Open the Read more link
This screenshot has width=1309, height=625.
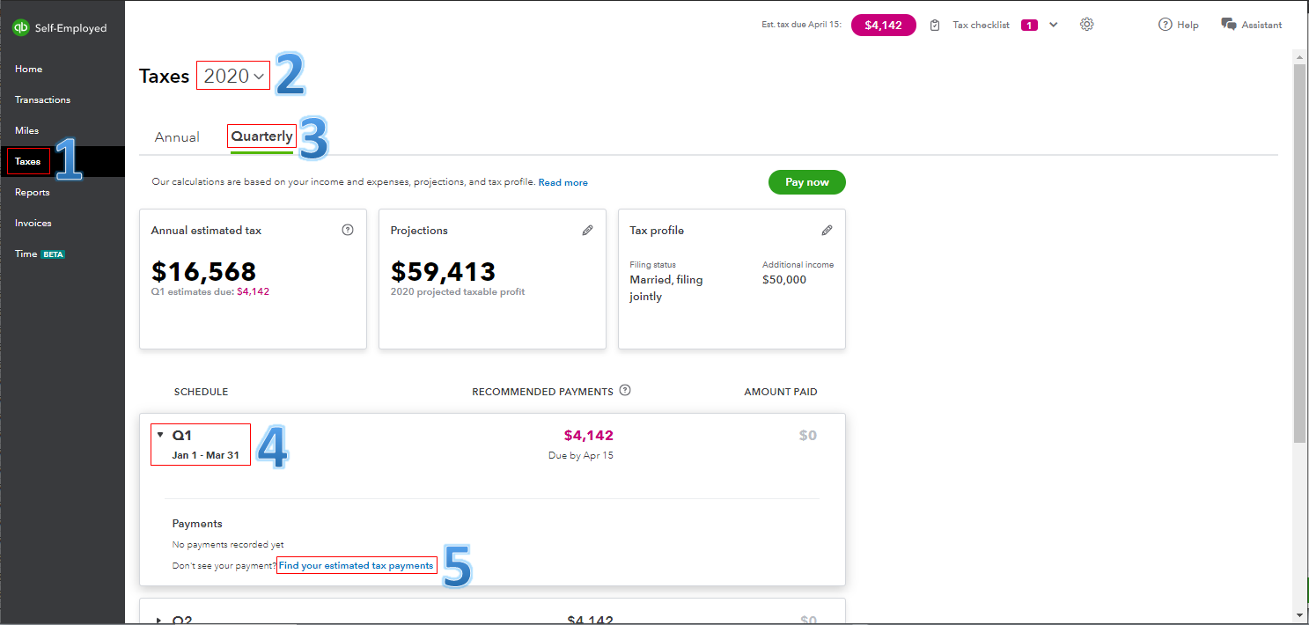click(x=563, y=182)
